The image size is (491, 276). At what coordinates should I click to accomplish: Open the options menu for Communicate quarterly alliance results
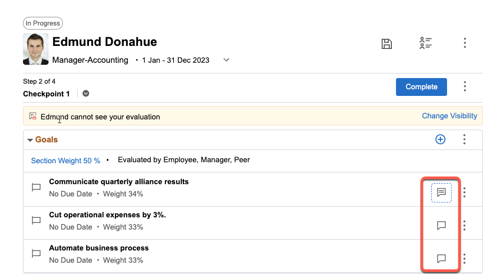(x=464, y=192)
